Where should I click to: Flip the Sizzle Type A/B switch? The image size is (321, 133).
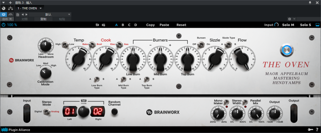(228, 44)
